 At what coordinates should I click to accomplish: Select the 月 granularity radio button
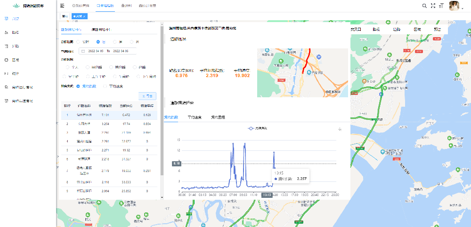point(131,42)
